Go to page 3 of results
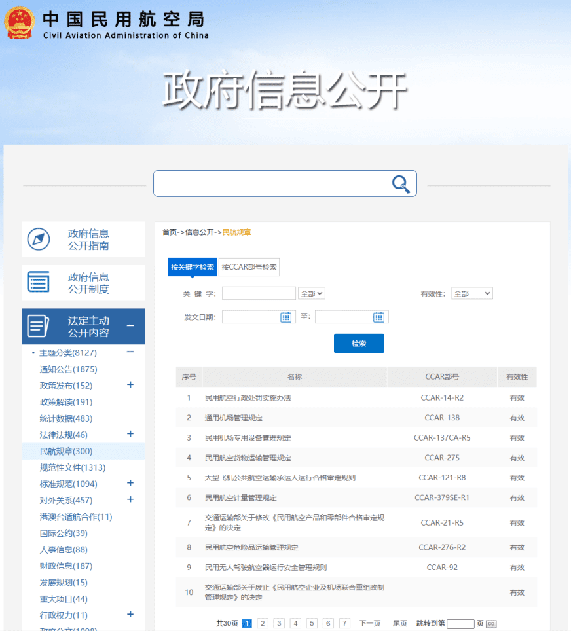 279,623
